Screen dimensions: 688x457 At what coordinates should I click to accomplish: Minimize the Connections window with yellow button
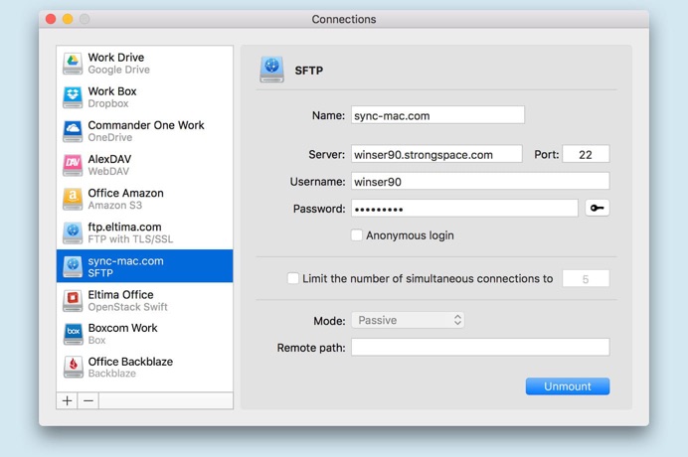pyautogui.click(x=68, y=19)
